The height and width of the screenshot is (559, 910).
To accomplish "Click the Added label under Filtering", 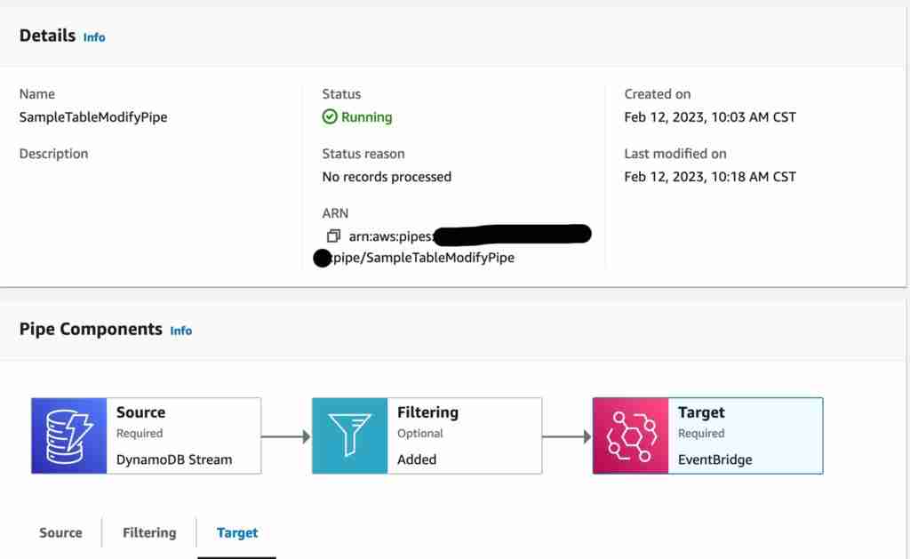I will (419, 458).
